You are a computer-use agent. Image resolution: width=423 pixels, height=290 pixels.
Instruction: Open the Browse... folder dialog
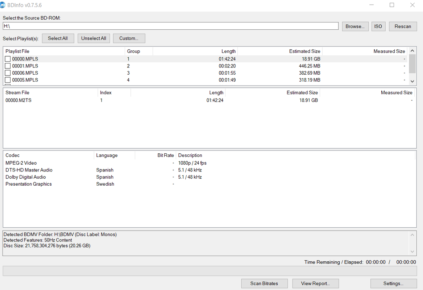[x=355, y=26]
